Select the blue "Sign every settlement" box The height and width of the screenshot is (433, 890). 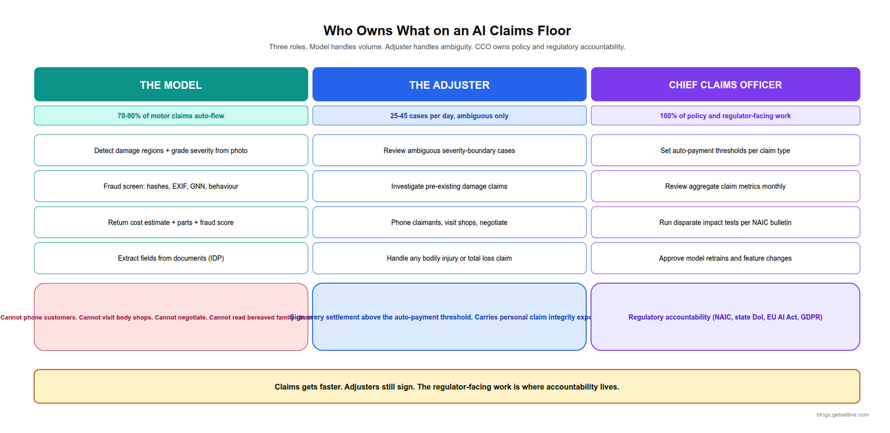(449, 317)
